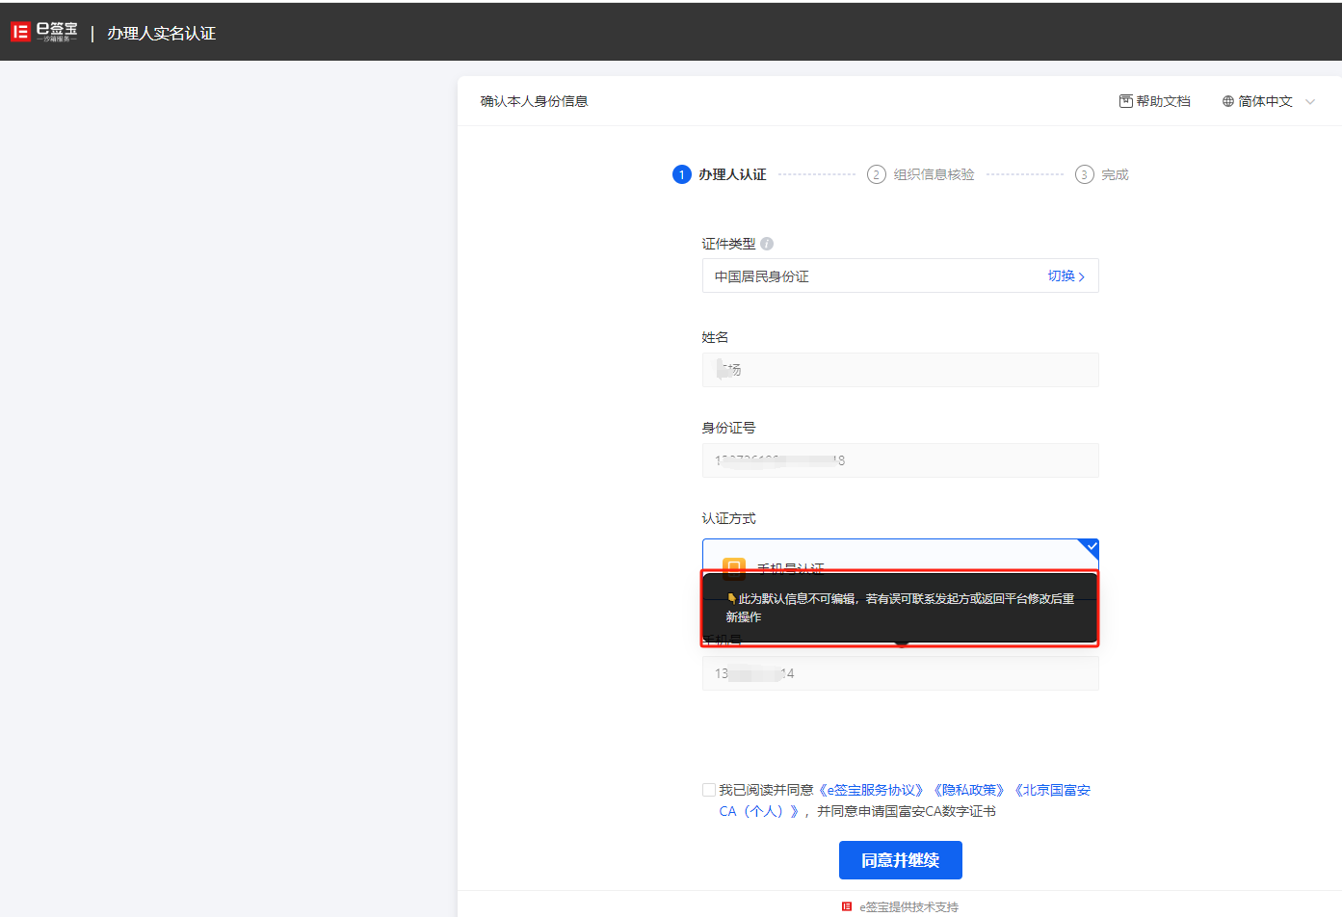Select the 组织信息核验 step
The image size is (1342, 917).
tap(933, 174)
